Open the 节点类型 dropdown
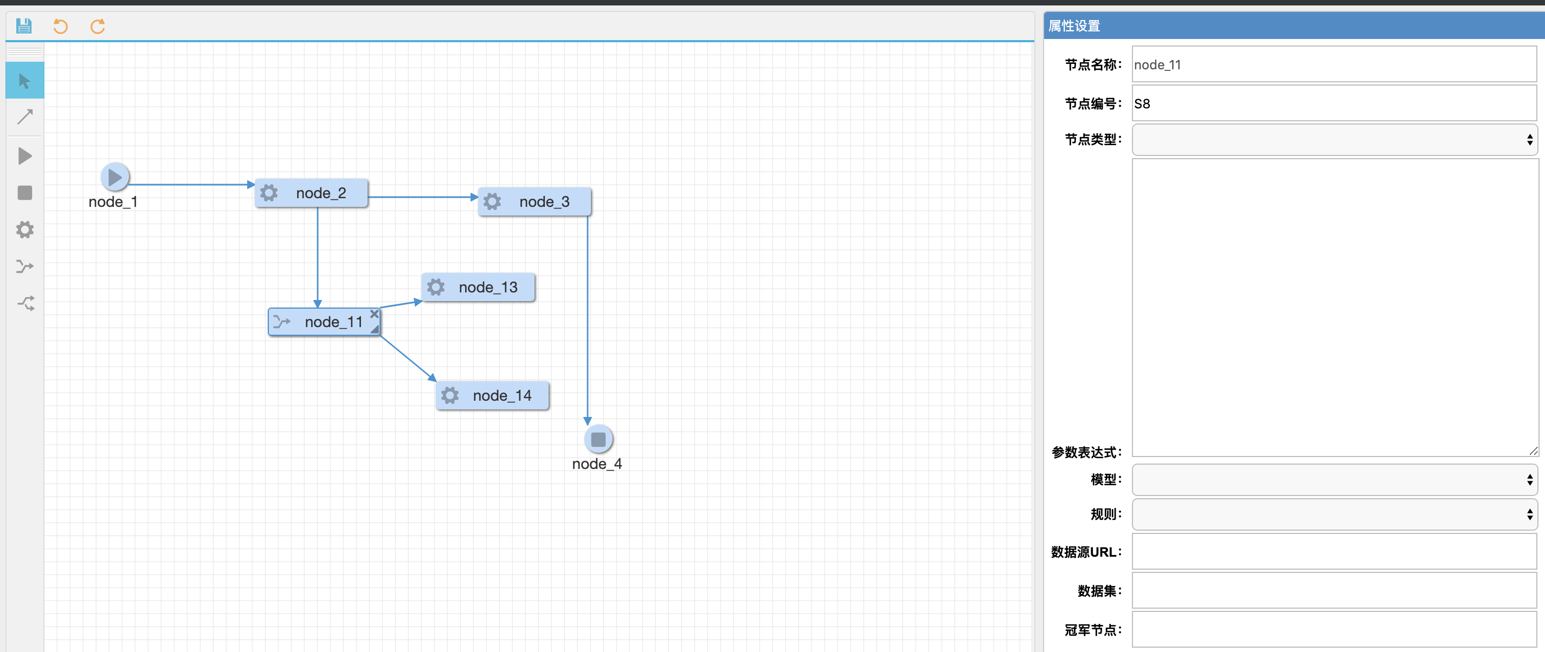This screenshot has height=652, width=1545. tap(1334, 140)
